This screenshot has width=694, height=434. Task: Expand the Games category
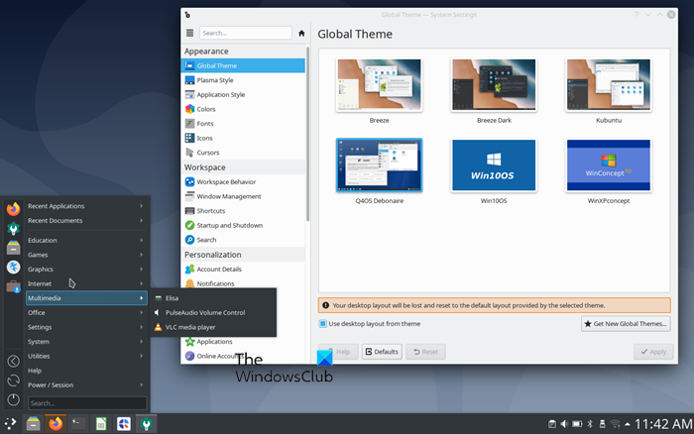click(86, 255)
